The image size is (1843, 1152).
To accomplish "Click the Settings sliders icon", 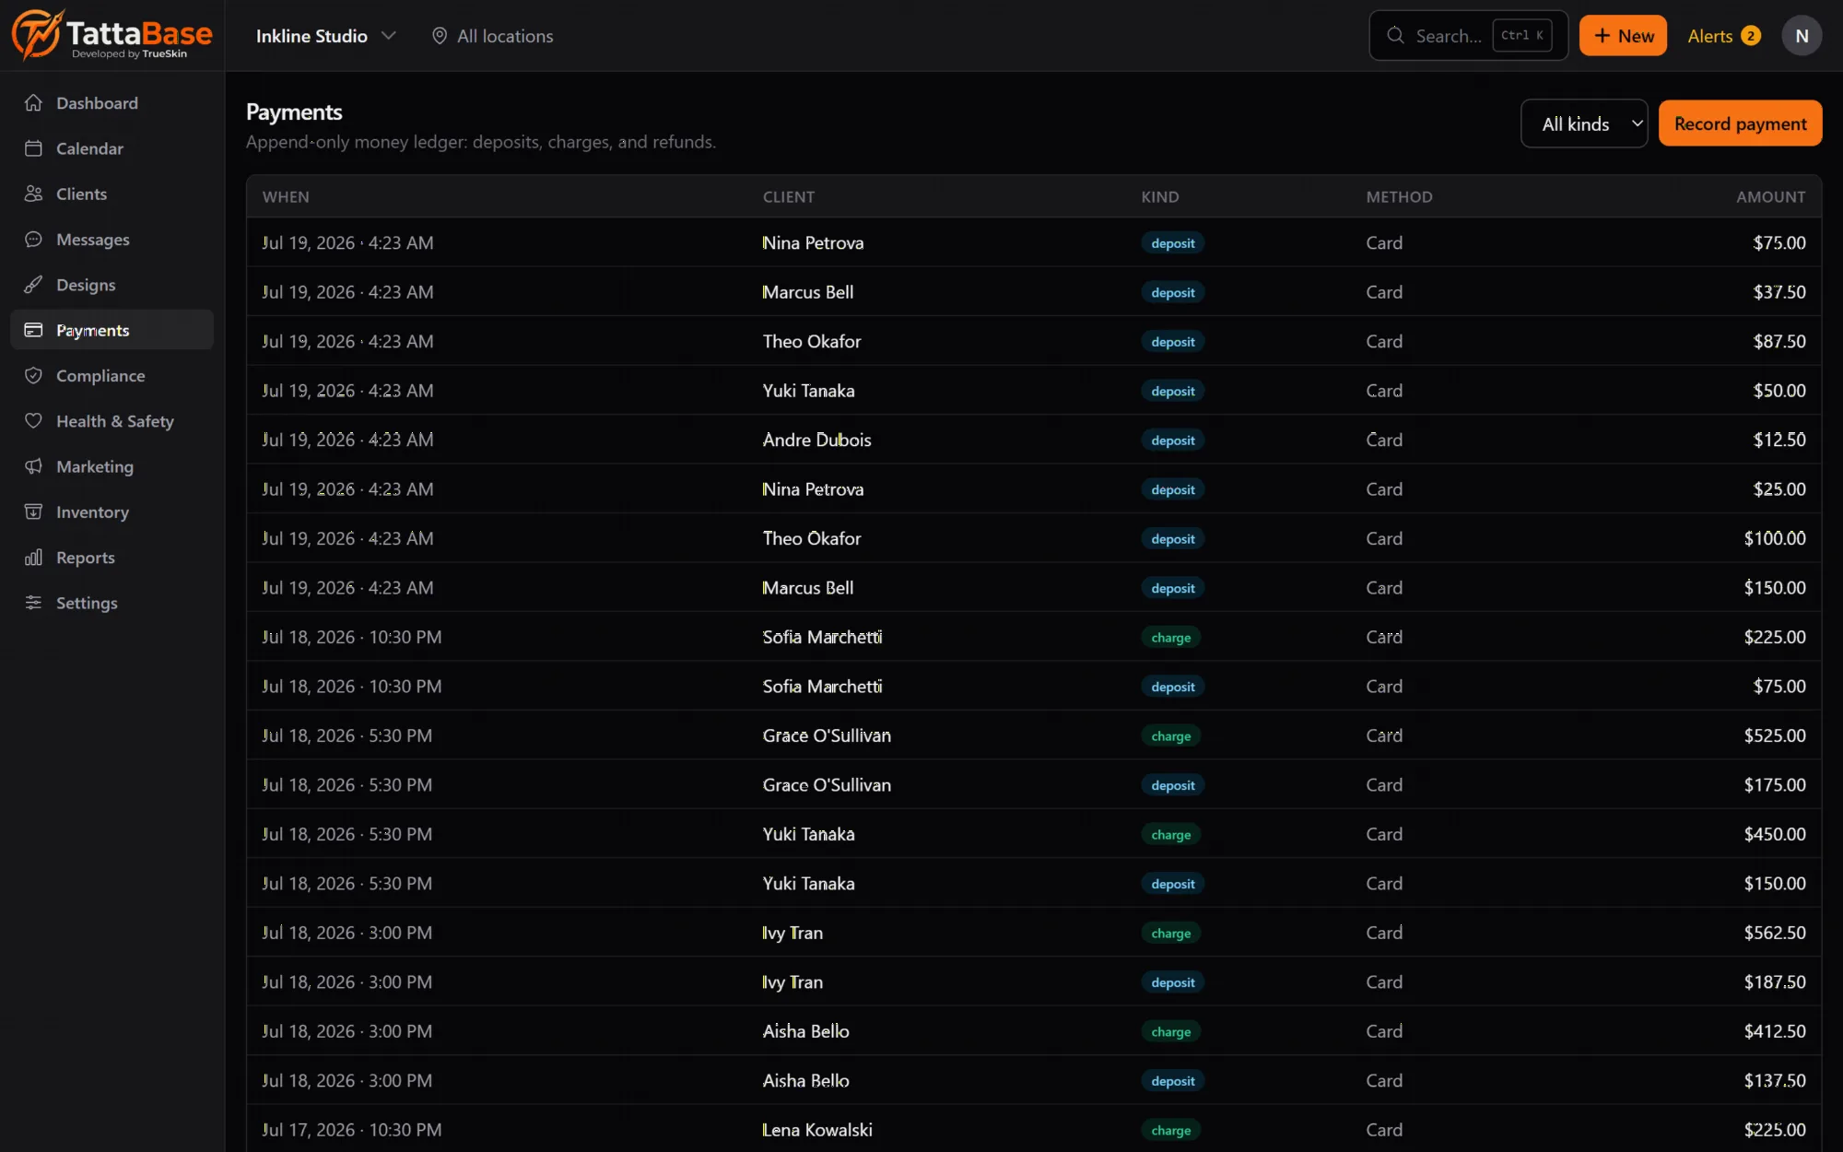I will tap(33, 603).
